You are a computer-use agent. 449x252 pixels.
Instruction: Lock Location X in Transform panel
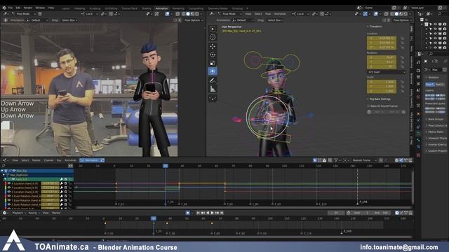[x=402, y=38]
